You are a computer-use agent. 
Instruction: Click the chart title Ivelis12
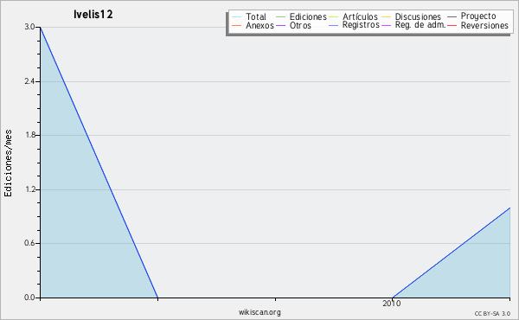pos(93,14)
